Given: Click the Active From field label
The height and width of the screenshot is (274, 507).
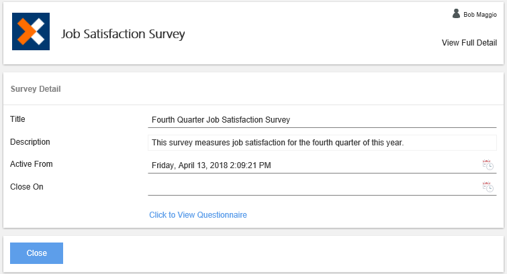Looking at the screenshot, I should coord(32,164).
